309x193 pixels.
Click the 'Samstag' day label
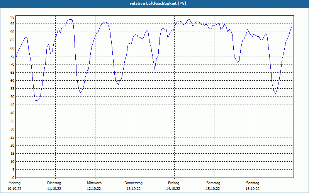point(213,183)
